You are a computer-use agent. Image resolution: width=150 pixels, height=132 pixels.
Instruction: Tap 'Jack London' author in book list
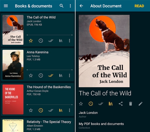(34, 21)
